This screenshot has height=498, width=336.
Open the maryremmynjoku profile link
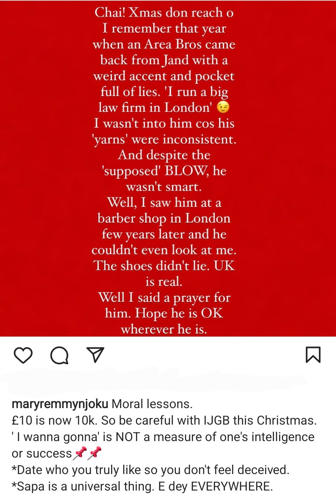(x=60, y=404)
